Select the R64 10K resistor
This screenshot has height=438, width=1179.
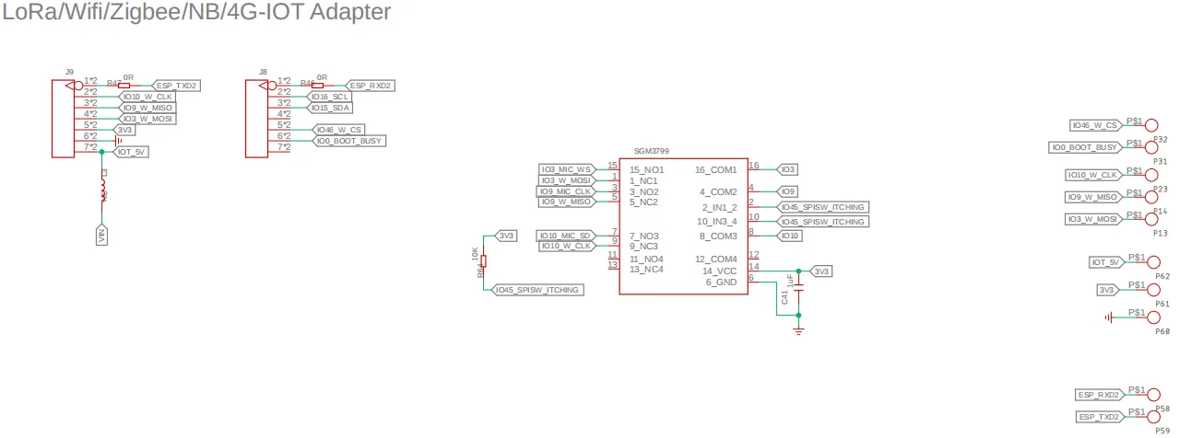pyautogui.click(x=483, y=260)
